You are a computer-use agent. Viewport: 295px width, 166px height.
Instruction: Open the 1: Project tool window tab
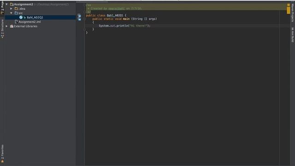pos(2,7)
